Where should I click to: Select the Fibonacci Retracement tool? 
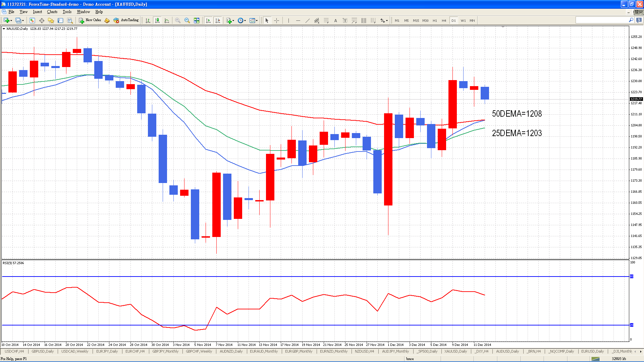326,20
